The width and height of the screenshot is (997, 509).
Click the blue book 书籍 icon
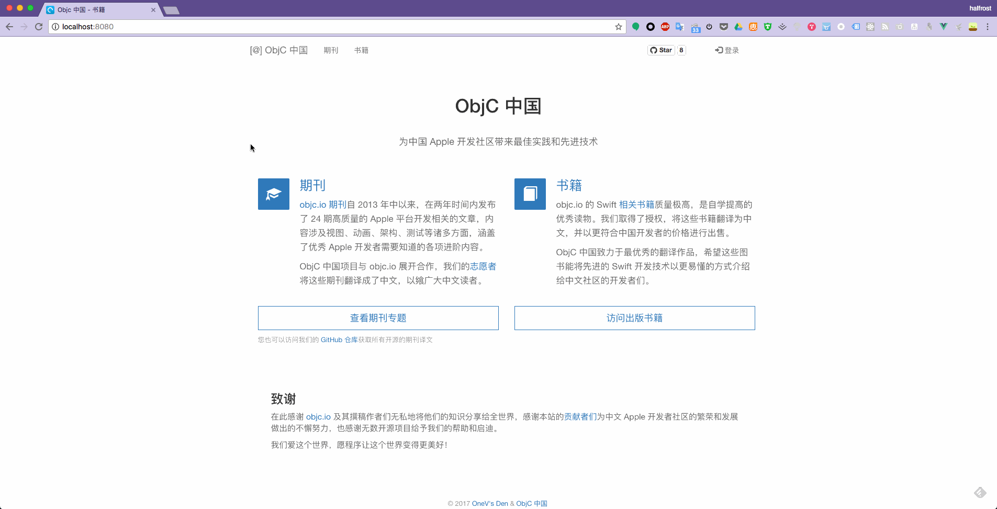coord(530,194)
